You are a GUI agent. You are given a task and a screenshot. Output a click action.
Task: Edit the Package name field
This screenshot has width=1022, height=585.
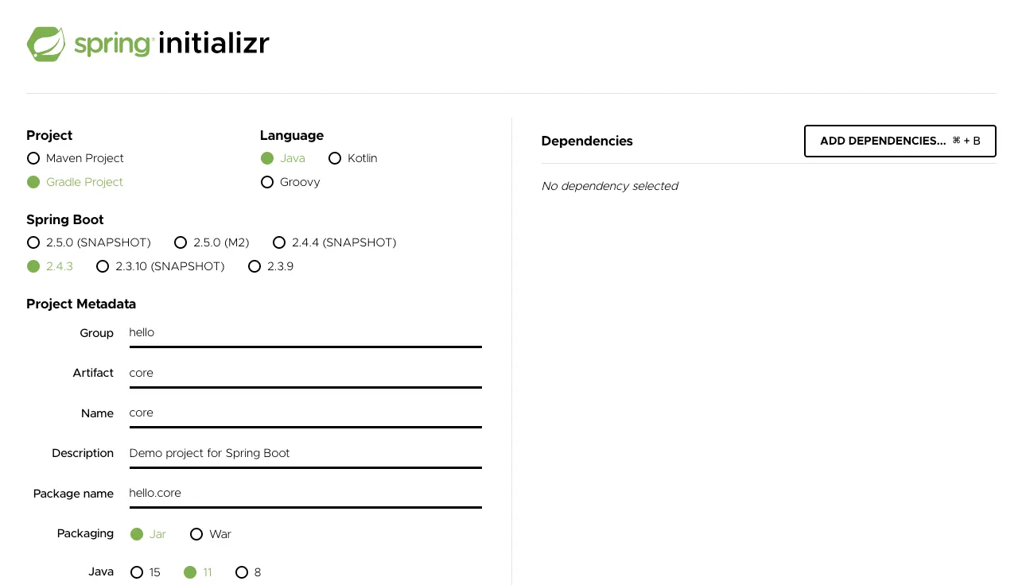tap(305, 493)
